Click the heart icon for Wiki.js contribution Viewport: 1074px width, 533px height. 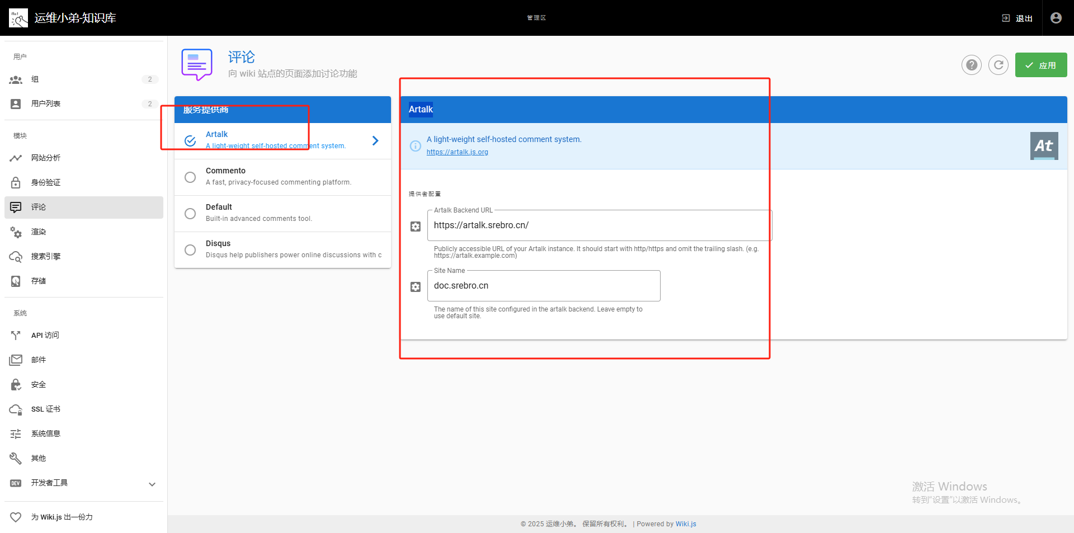tap(16, 517)
